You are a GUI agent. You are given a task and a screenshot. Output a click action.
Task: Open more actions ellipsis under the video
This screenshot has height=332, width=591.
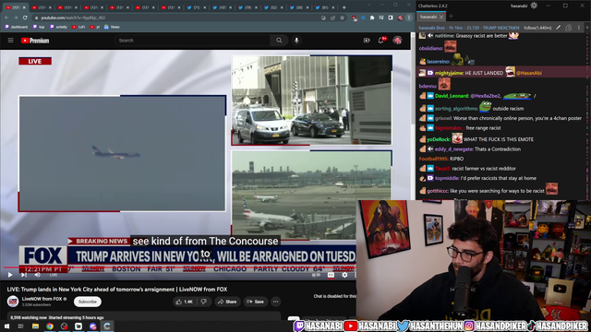275,302
